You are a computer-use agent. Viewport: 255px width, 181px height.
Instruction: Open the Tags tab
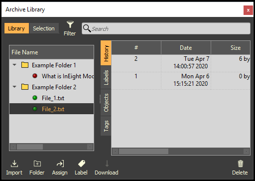tap(106, 126)
